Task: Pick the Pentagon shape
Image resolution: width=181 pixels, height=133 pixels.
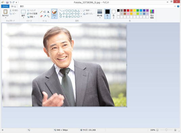Action: (x=67, y=14)
